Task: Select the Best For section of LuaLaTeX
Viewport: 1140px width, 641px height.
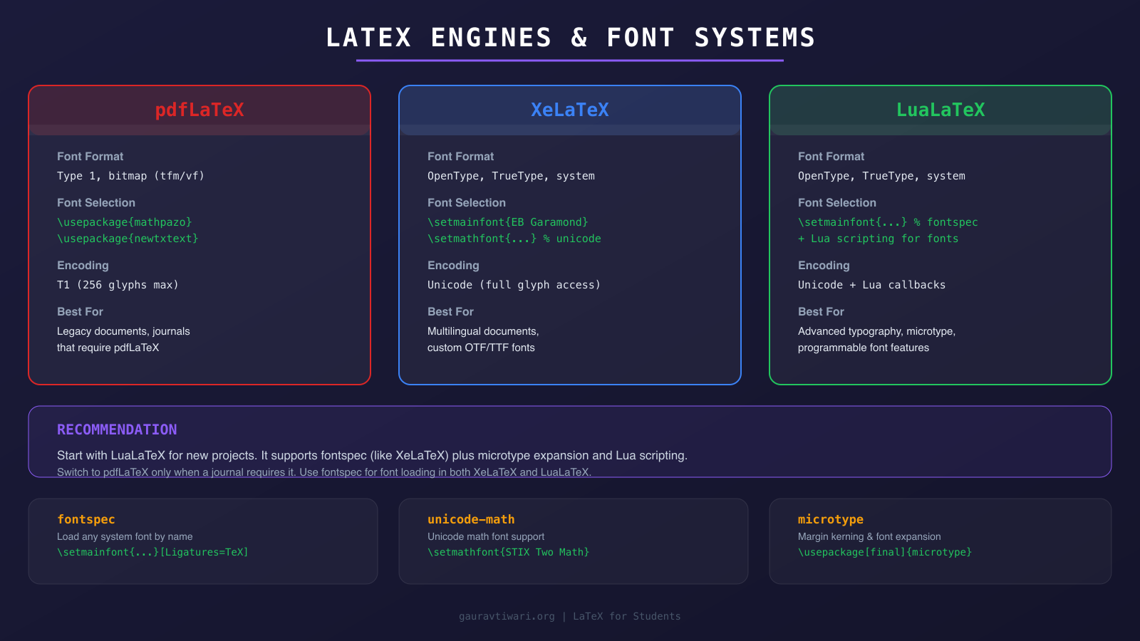Action: 821,311
